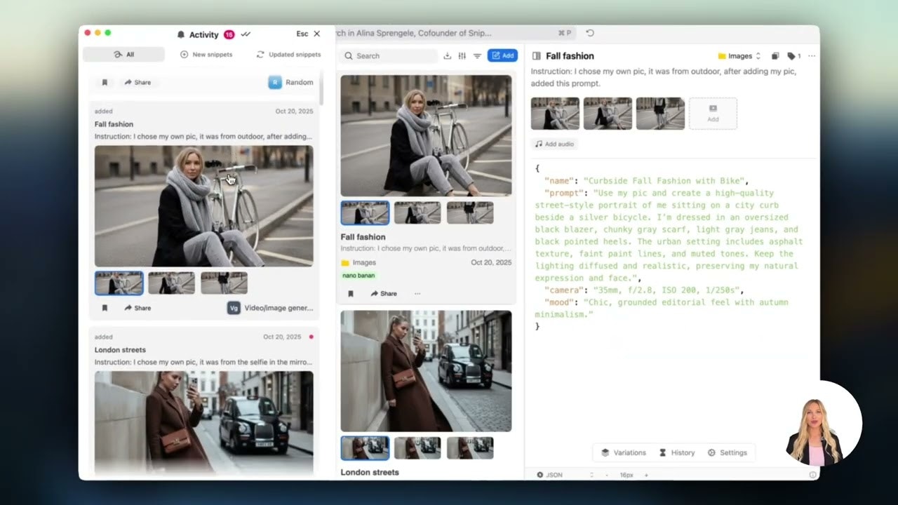Toggle the bookmark below the Fall fashion snippet card

click(x=351, y=293)
